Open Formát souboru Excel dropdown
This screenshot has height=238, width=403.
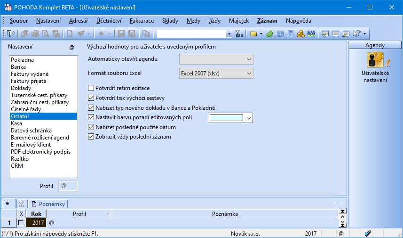click(x=216, y=74)
